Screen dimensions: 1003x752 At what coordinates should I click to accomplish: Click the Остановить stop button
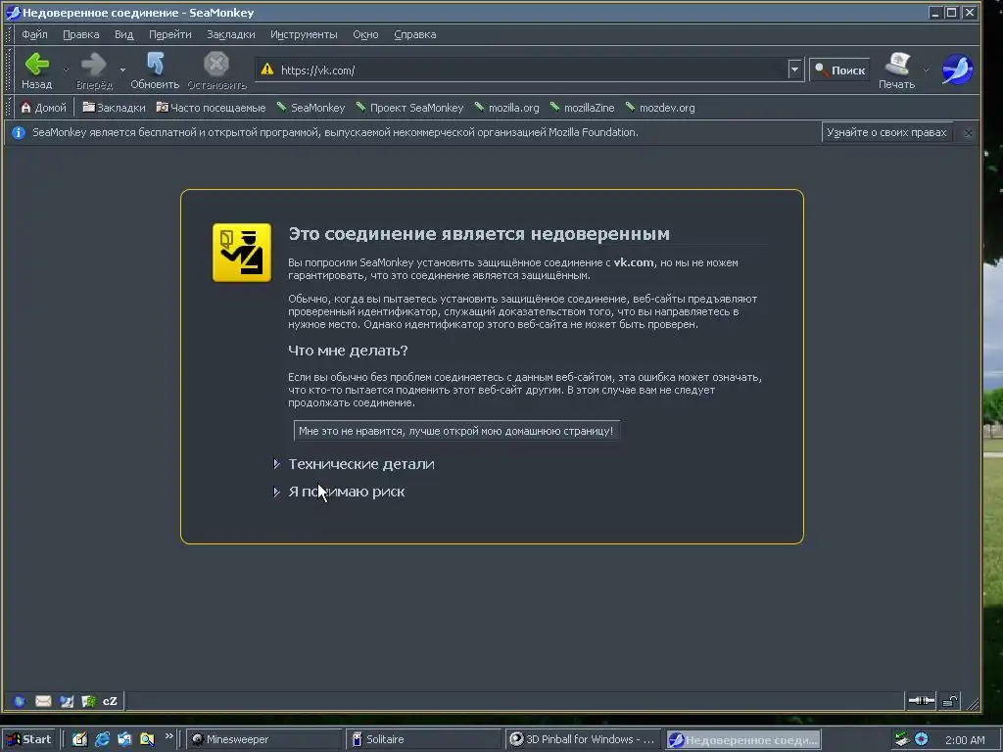pos(216,70)
